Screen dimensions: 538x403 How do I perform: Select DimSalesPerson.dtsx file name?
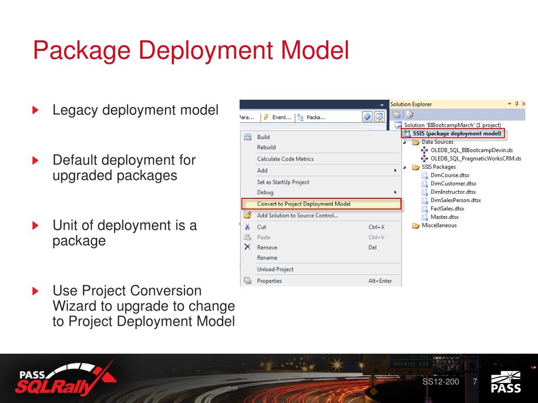coord(456,200)
